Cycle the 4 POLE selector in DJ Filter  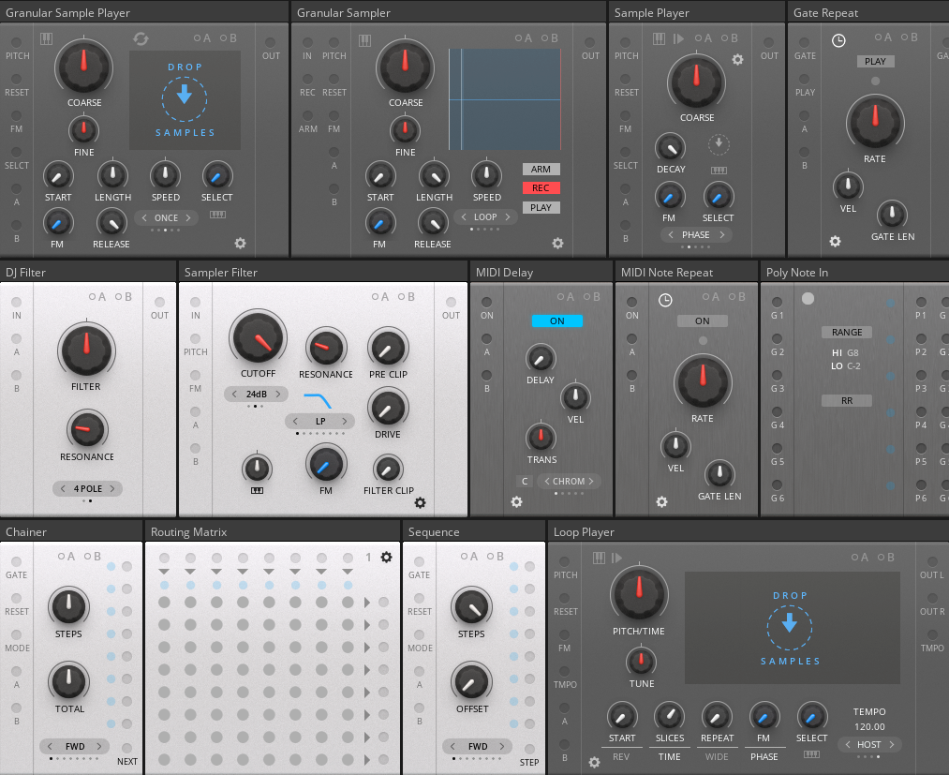pos(86,488)
